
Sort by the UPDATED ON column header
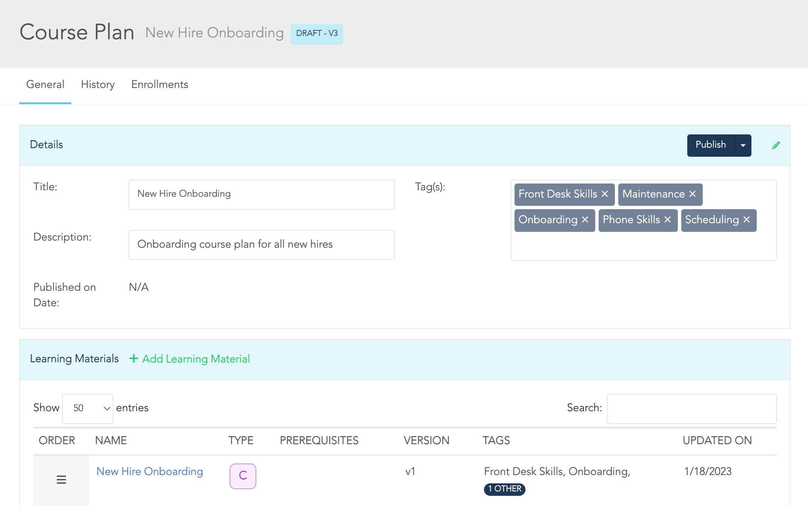[717, 441]
